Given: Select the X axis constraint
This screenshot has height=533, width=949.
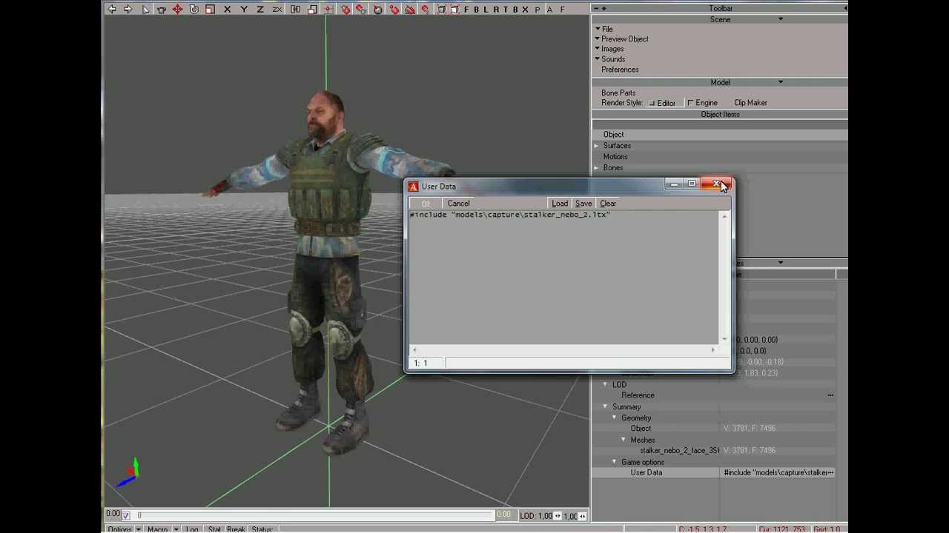Looking at the screenshot, I should coord(227,9).
